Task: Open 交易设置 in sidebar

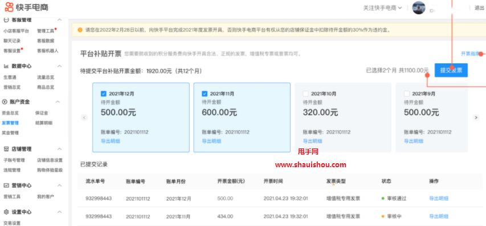Action: [x=12, y=223]
